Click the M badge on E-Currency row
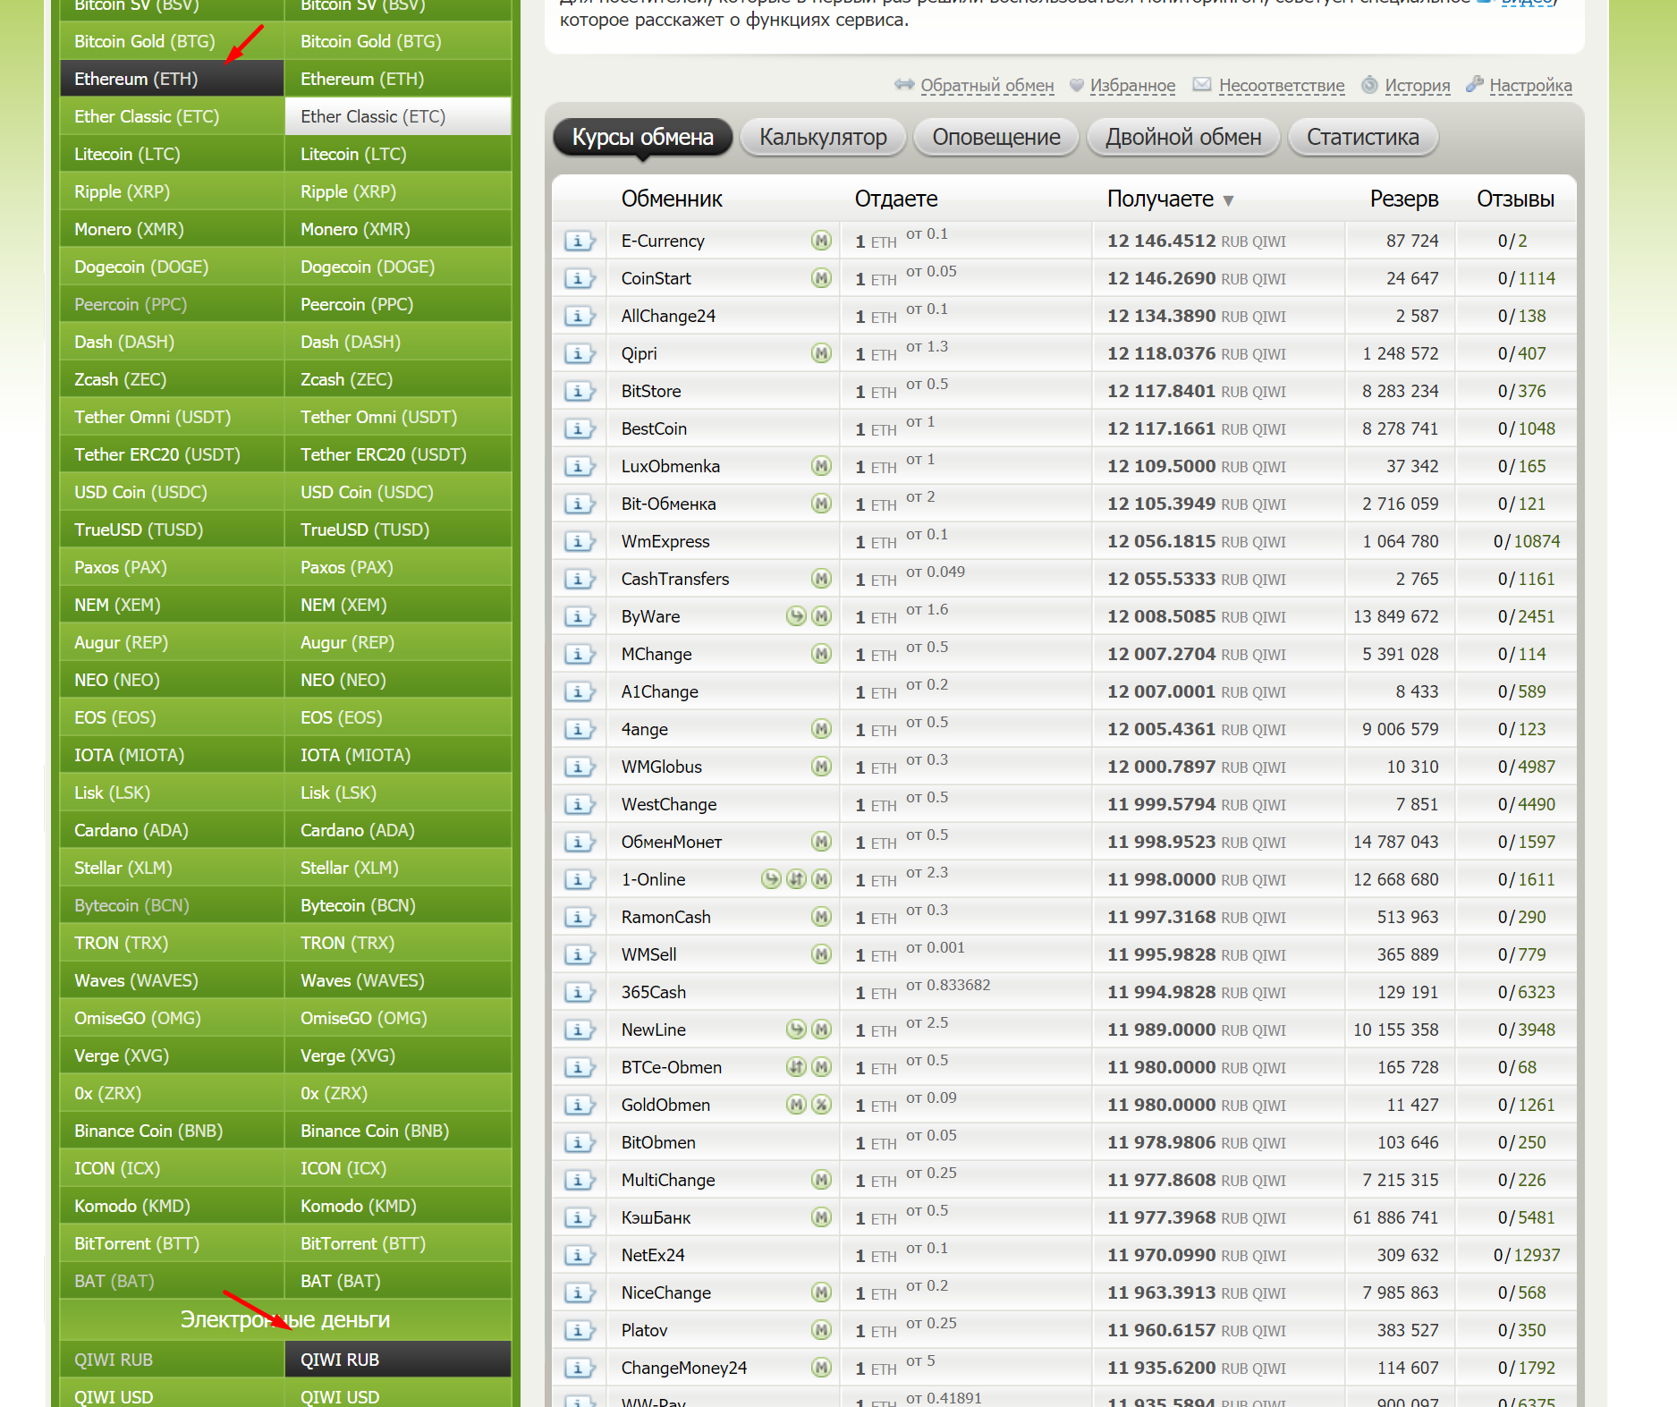1677x1407 pixels. tap(821, 241)
